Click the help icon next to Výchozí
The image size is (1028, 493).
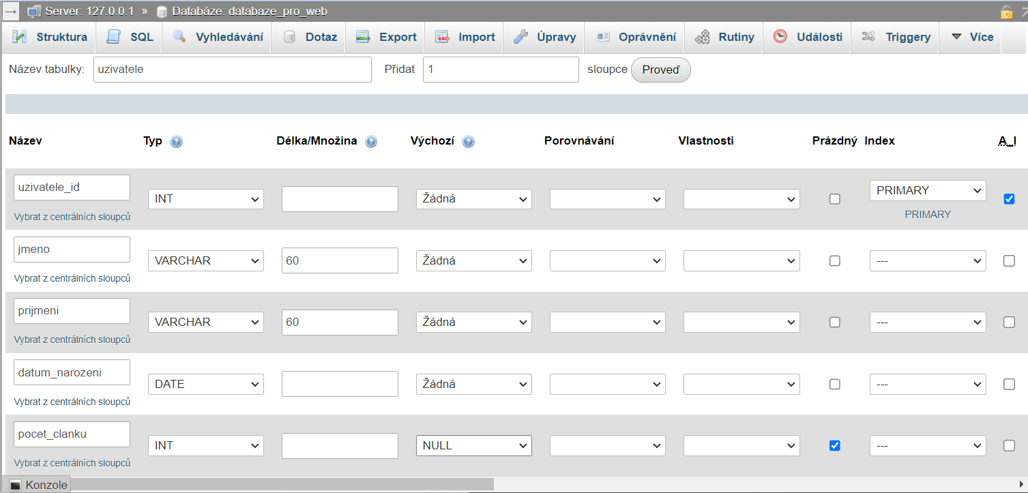point(468,142)
